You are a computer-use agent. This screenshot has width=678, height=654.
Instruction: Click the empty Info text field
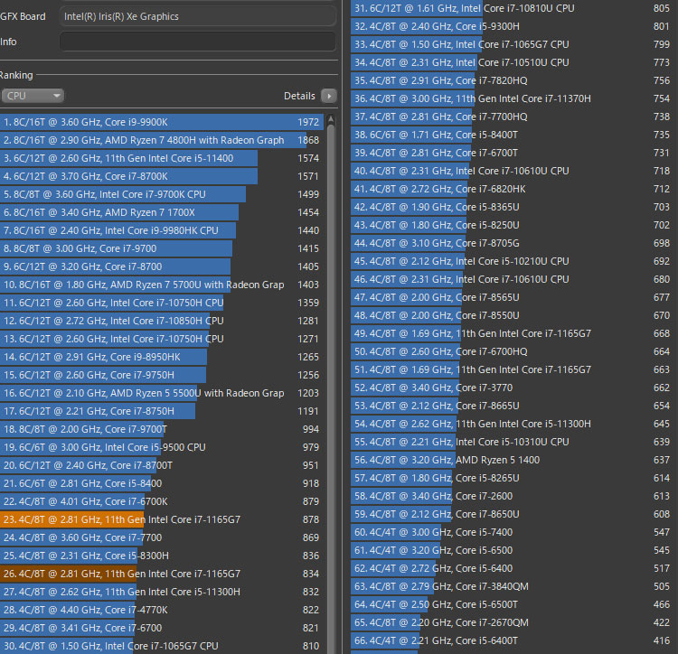click(197, 42)
